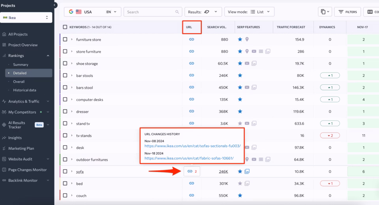Go to Rankings Summary

click(x=21, y=65)
